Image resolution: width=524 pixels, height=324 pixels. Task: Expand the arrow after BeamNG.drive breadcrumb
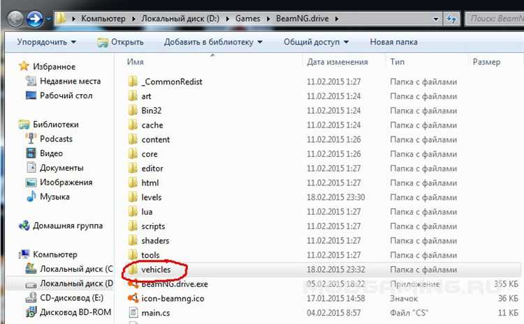click(337, 19)
